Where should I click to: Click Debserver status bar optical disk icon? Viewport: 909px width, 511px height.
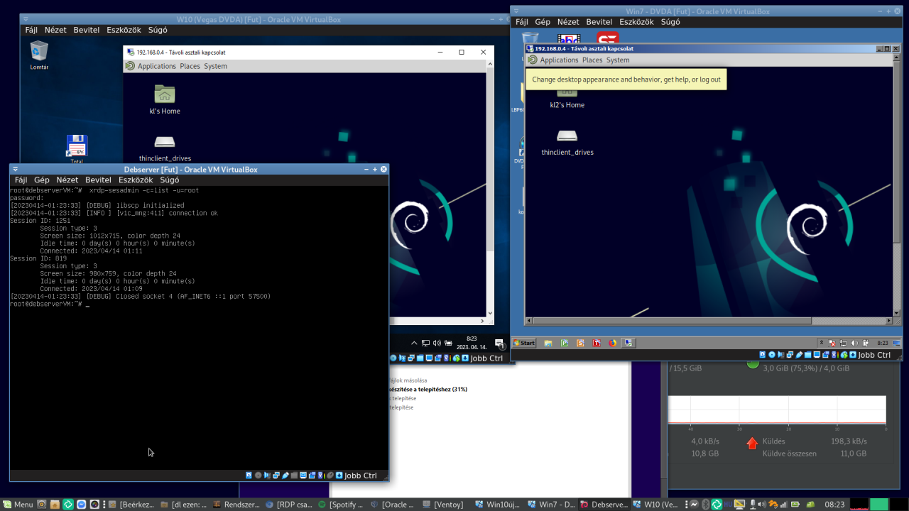coord(258,476)
